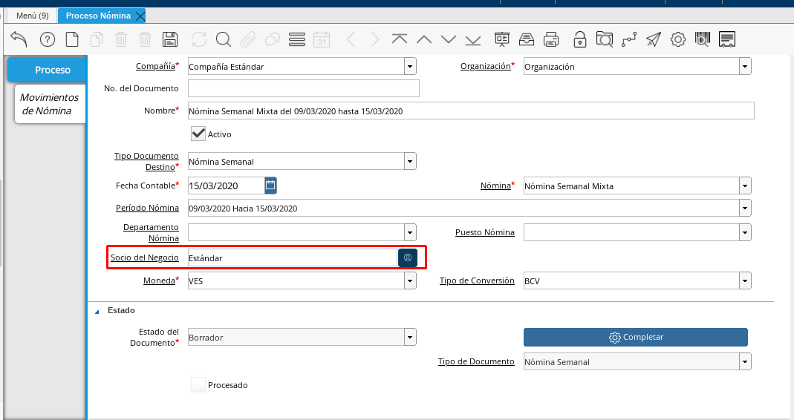Open the Fecha Contable calendar picker
Image resolution: width=794 pixels, height=420 pixels.
[270, 186]
